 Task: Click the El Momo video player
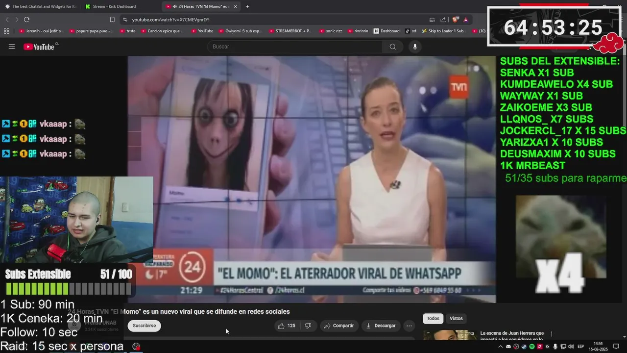coord(312,179)
